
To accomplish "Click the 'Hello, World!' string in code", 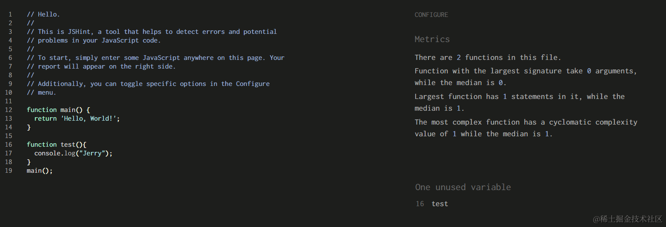I will tap(89, 118).
